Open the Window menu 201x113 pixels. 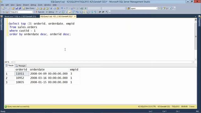[x=47, y=5]
